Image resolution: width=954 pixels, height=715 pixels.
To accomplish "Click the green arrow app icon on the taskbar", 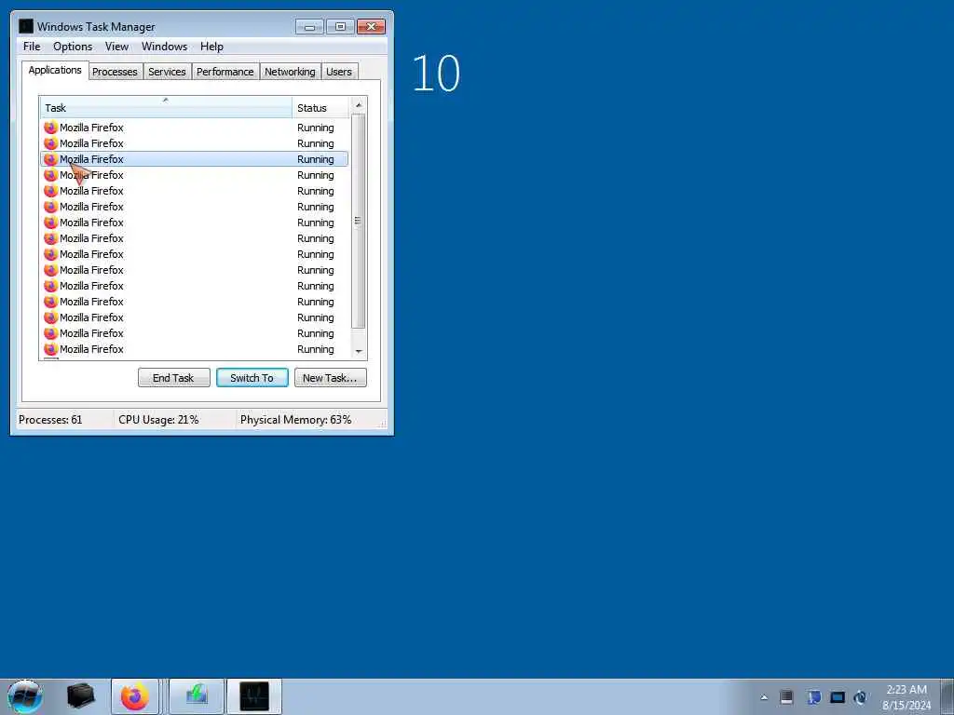I will point(197,696).
